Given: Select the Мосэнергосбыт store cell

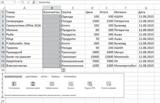Looking at the screenshot, I should pyautogui.click(x=126, y=66).
